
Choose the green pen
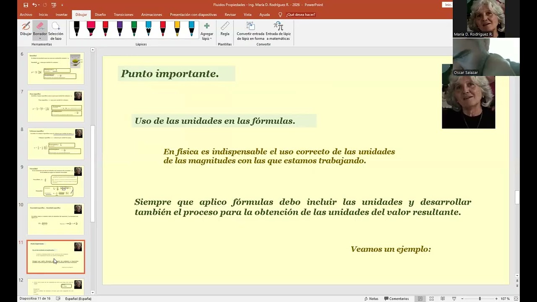pos(134,29)
